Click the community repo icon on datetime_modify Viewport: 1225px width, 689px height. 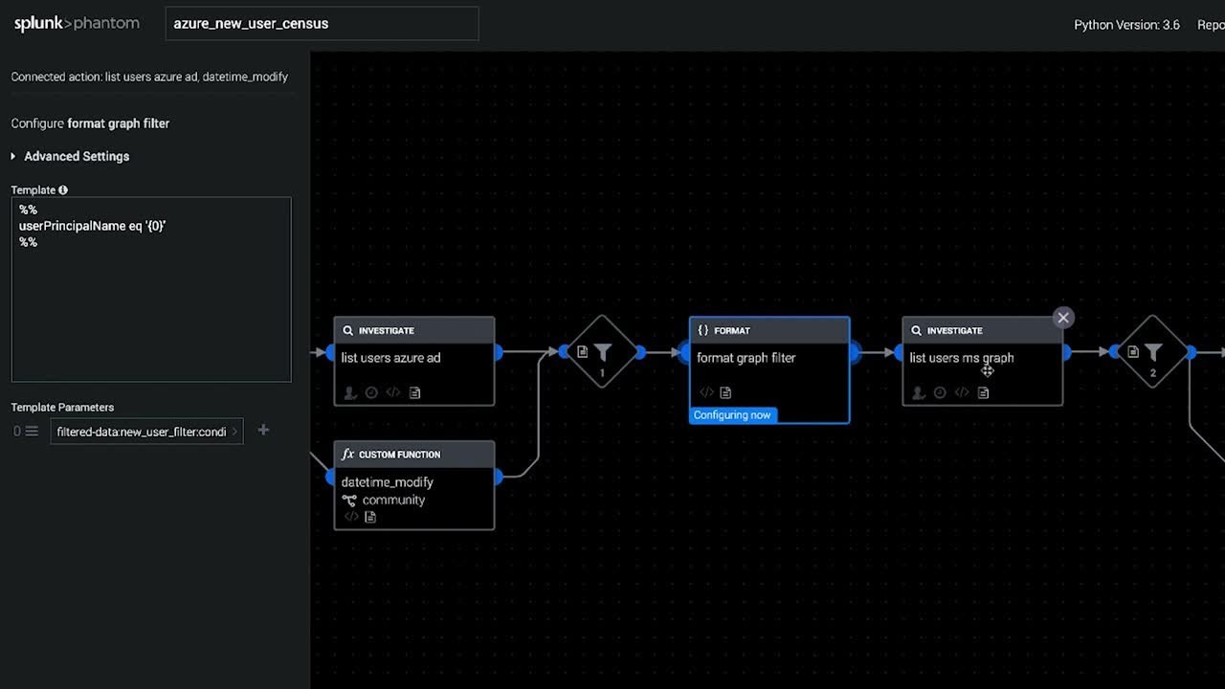click(349, 500)
